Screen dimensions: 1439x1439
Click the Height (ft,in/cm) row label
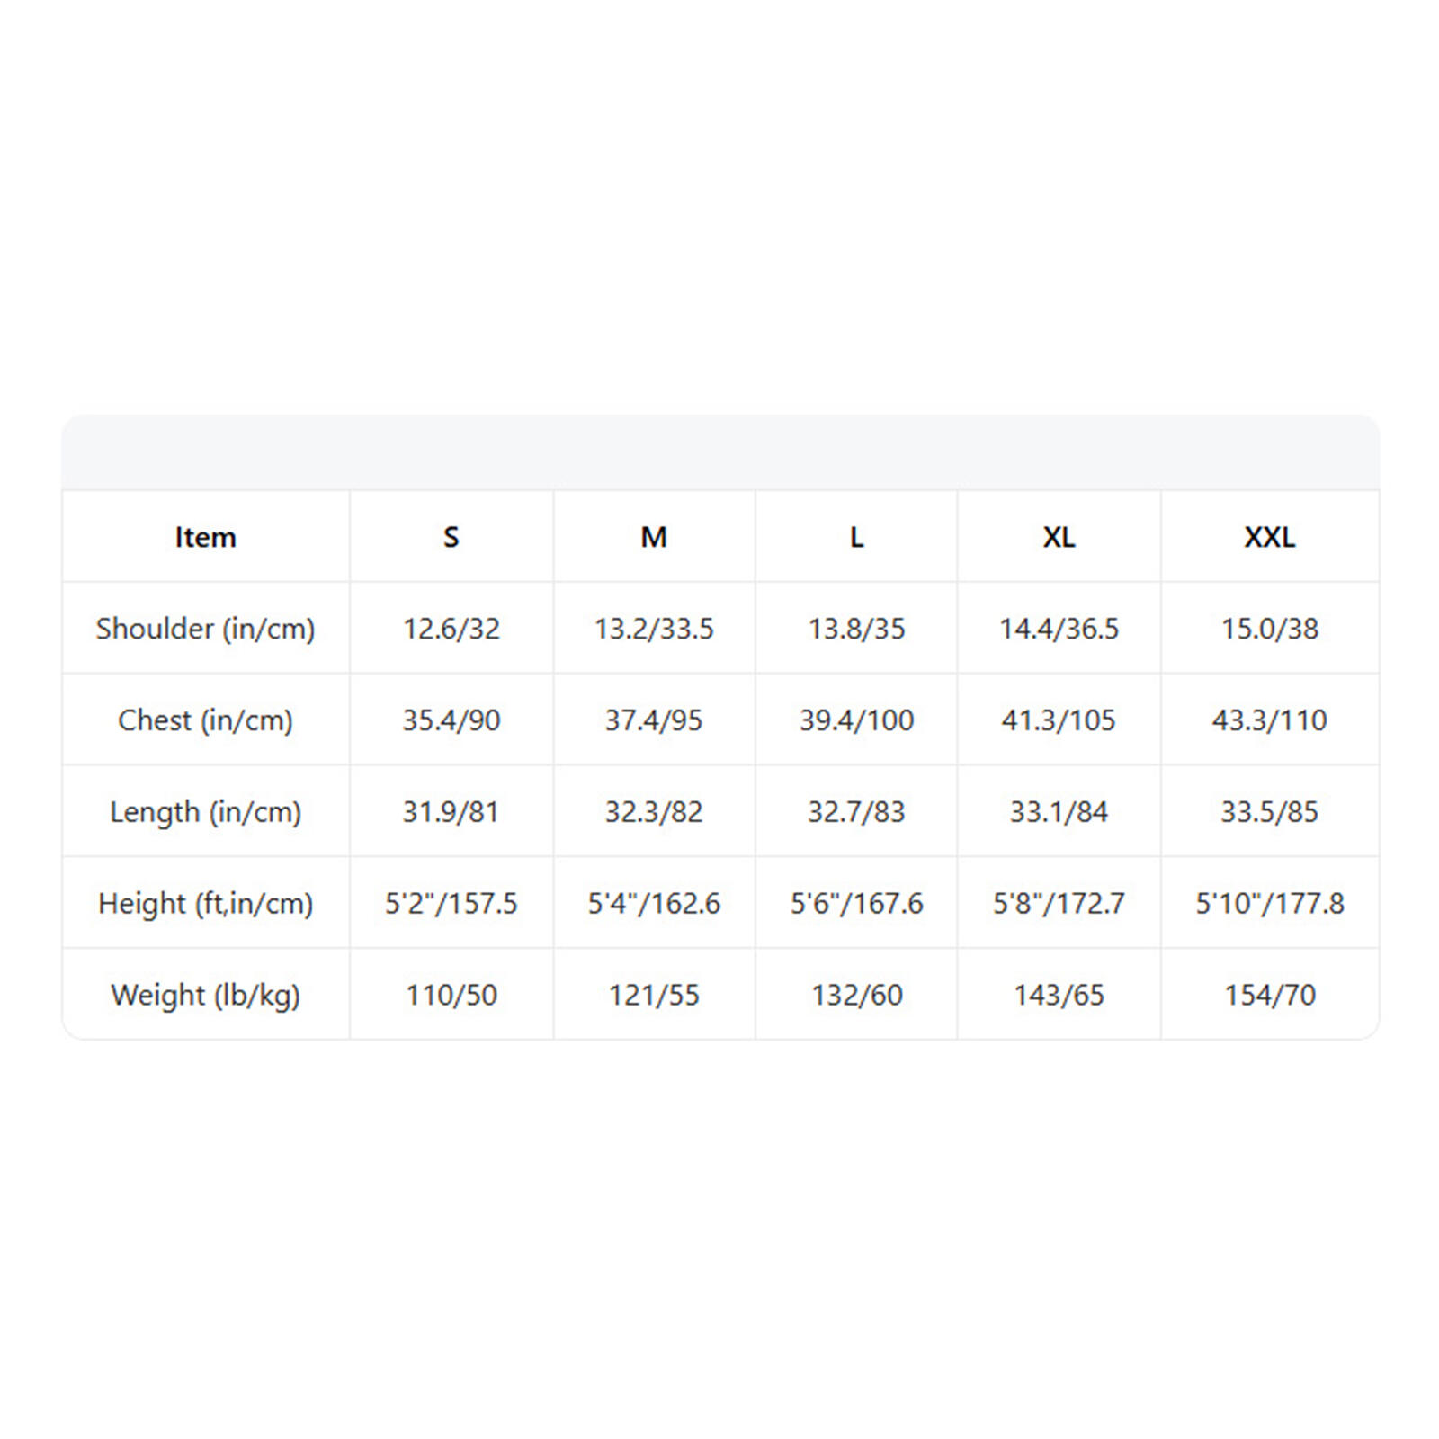205,904
